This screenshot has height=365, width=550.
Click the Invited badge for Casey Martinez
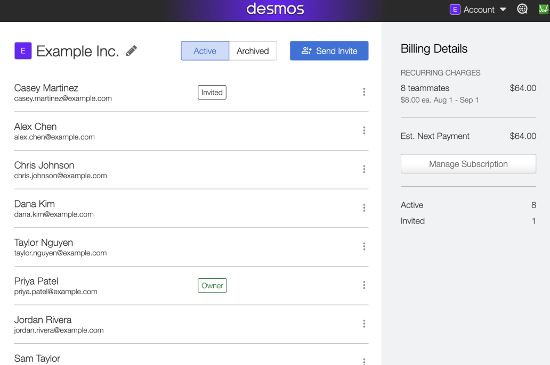(212, 93)
